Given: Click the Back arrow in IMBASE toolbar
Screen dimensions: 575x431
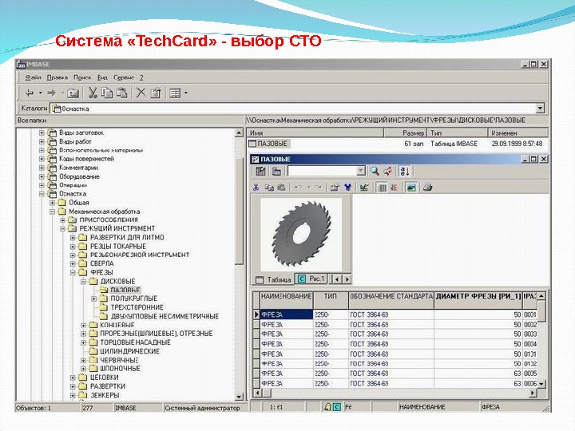Looking at the screenshot, I should [30, 93].
